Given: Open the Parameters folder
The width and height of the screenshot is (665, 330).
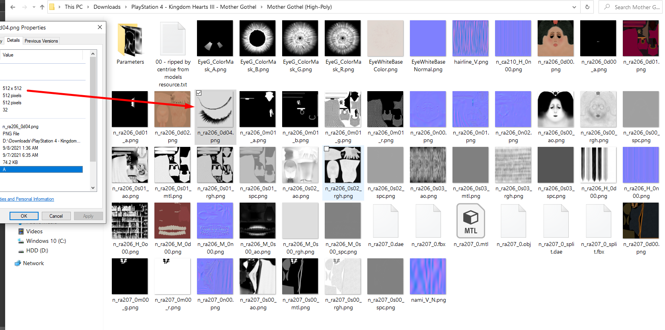Looking at the screenshot, I should 130,43.
